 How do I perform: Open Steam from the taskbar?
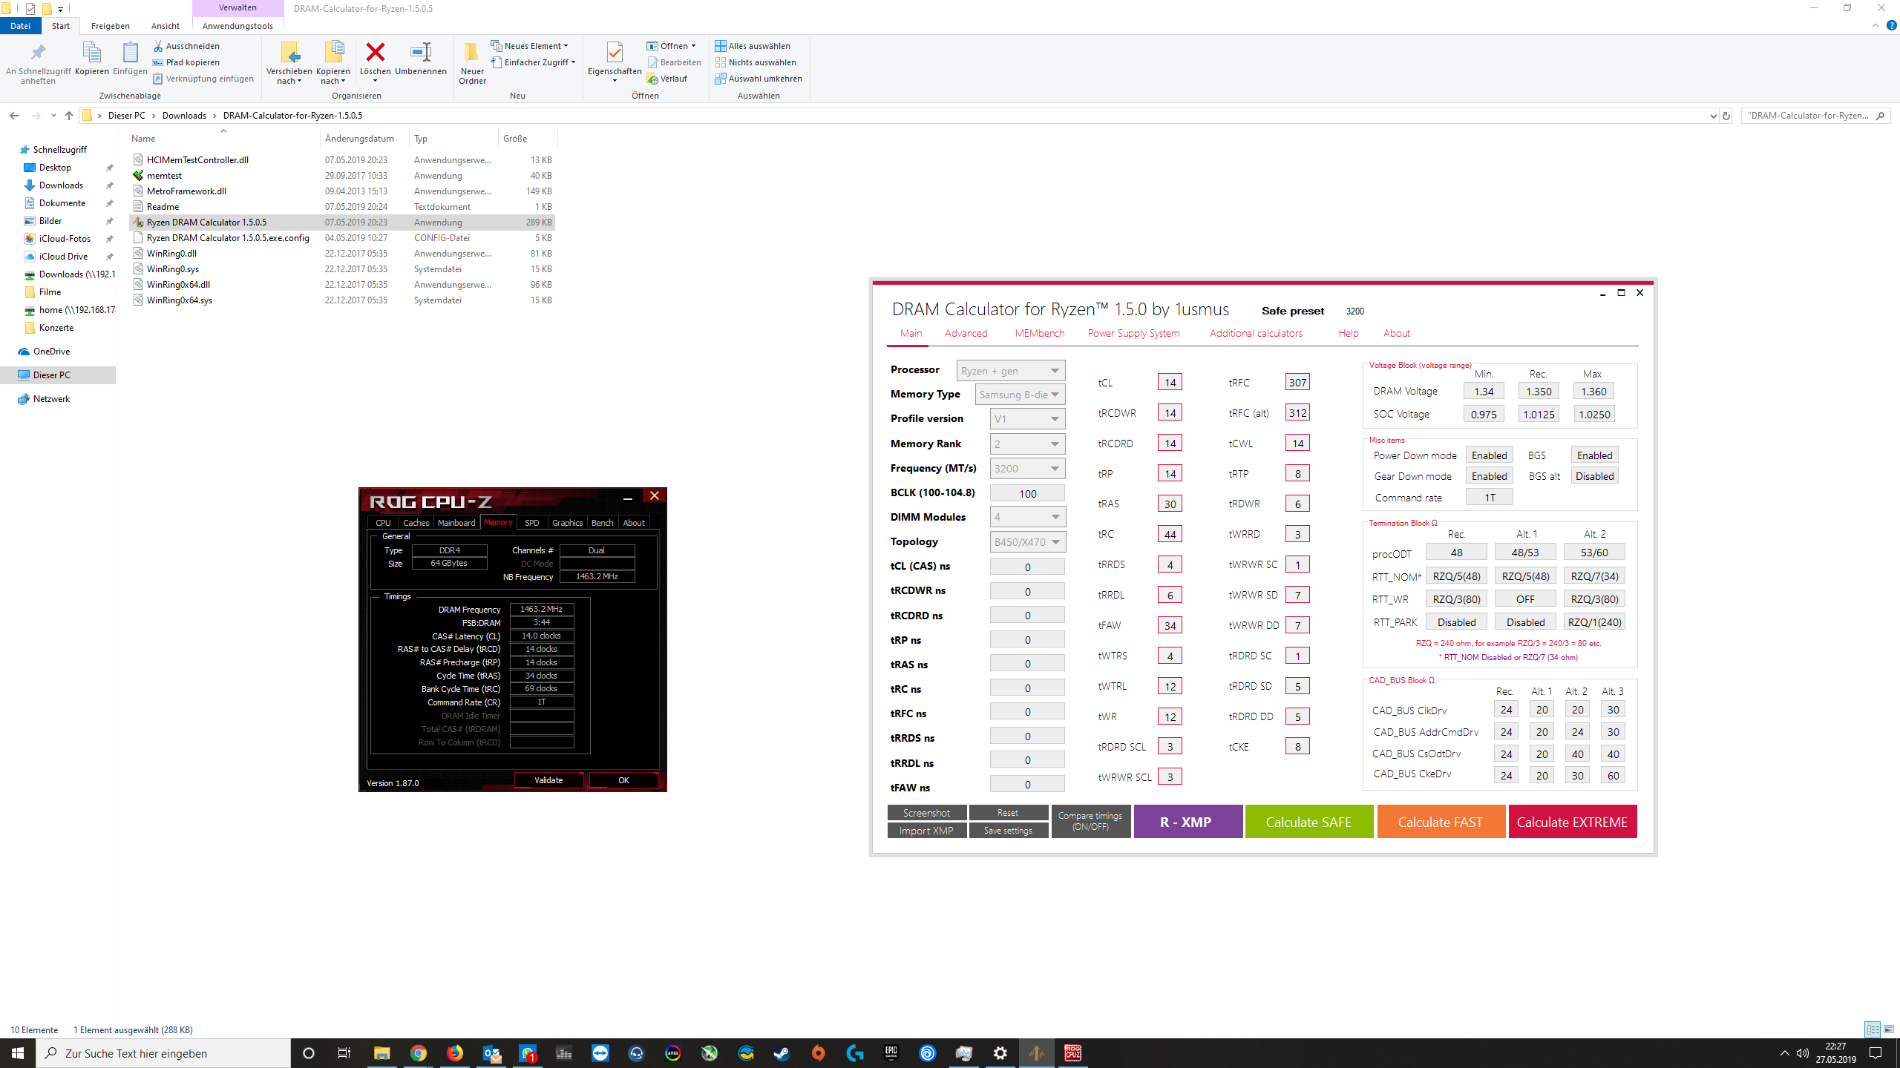click(x=782, y=1052)
